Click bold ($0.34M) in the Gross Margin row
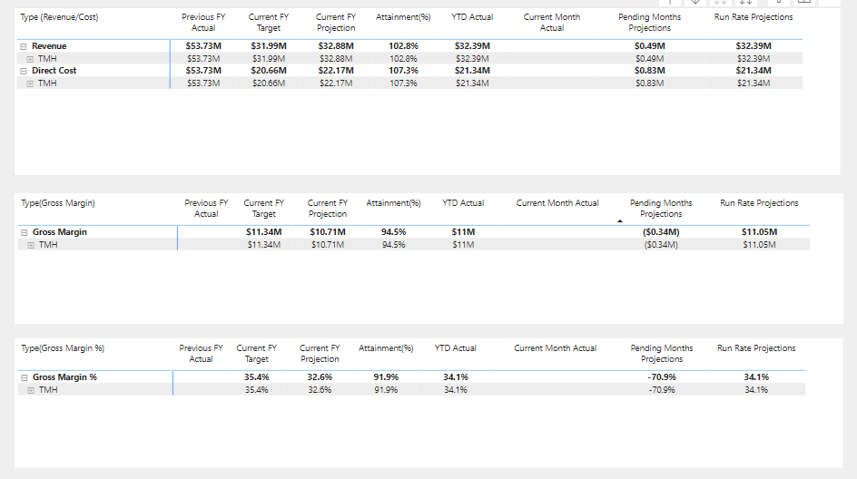The image size is (857, 479). pyautogui.click(x=661, y=232)
